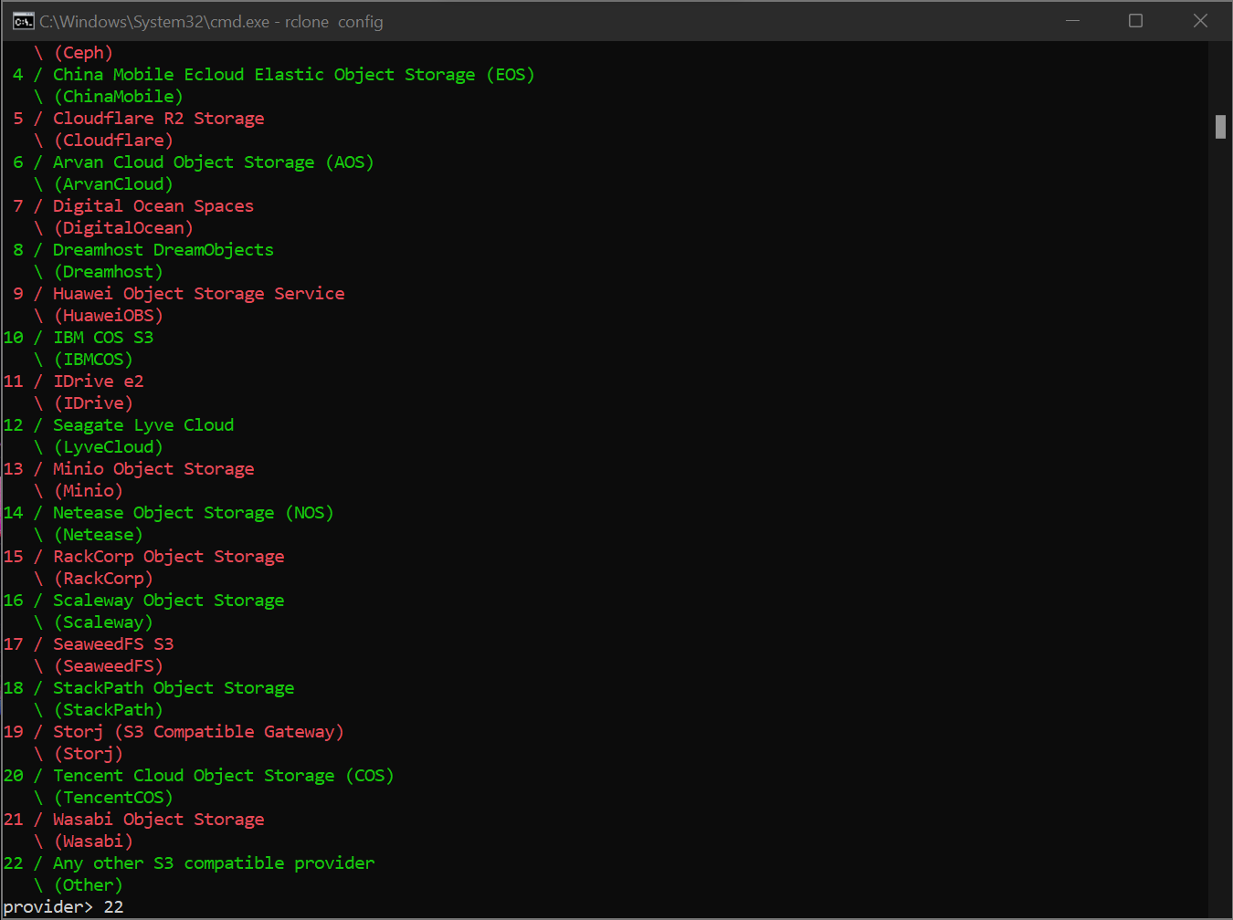The width and height of the screenshot is (1233, 920).
Task: Click 'Minio Object Storage' line
Action: (153, 469)
